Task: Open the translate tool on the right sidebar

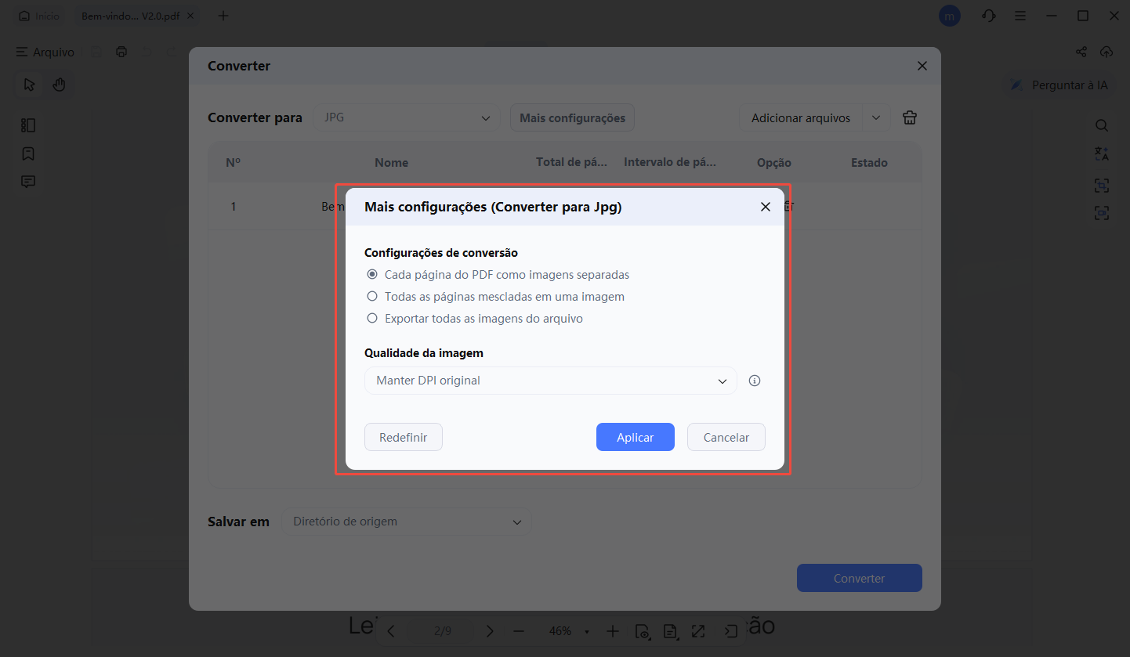Action: tap(1102, 153)
